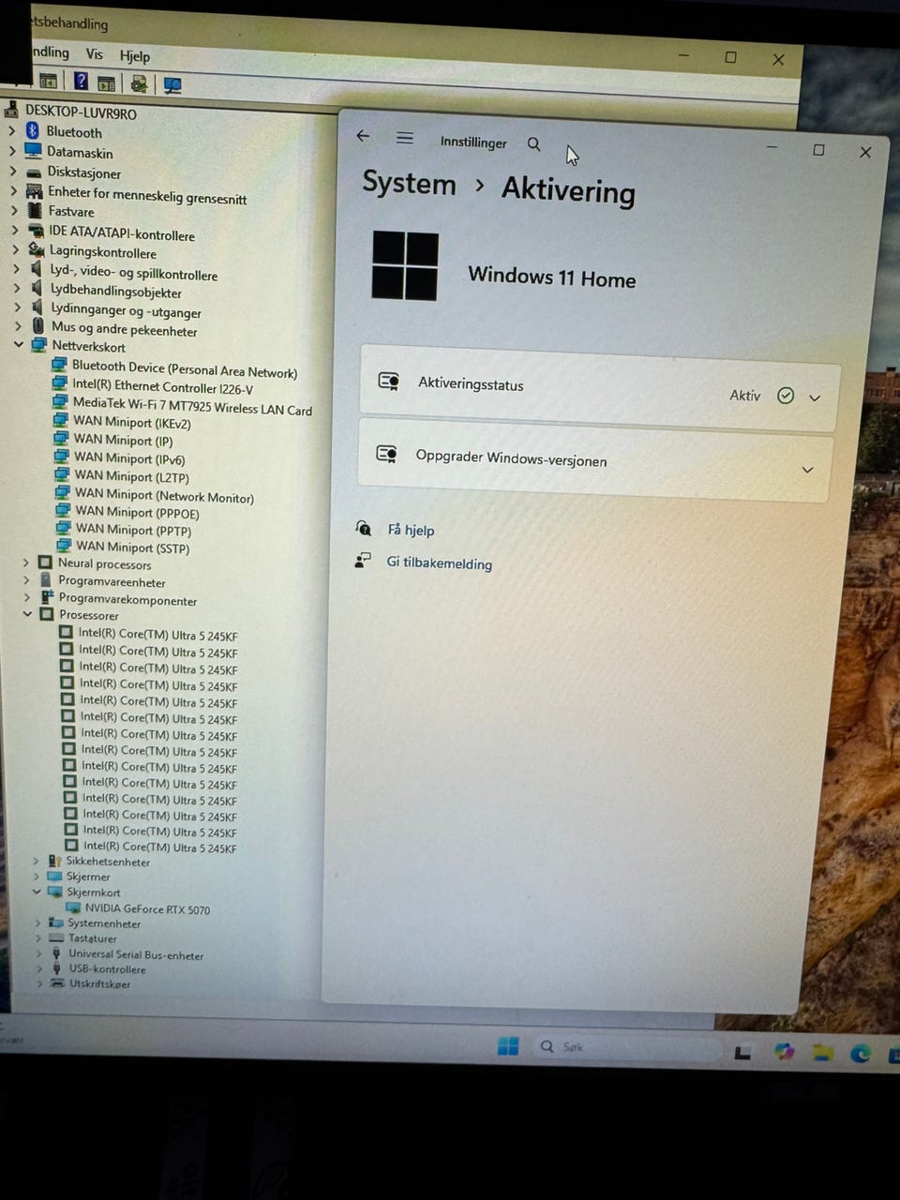Select the Fastvare category
Image resolution: width=900 pixels, height=1200 pixels.
tap(71, 211)
